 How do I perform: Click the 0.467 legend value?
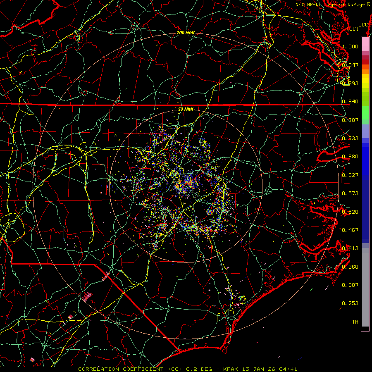tap(350, 230)
